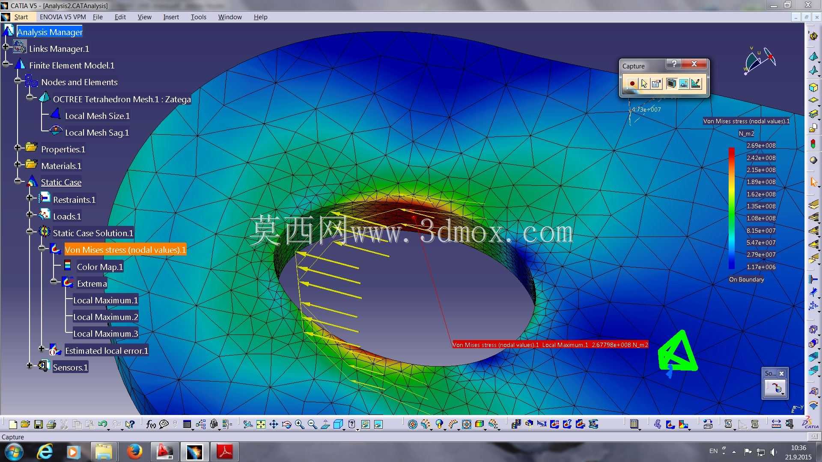Select the Pan tool
Viewport: 822px width, 462px height.
coord(274,424)
